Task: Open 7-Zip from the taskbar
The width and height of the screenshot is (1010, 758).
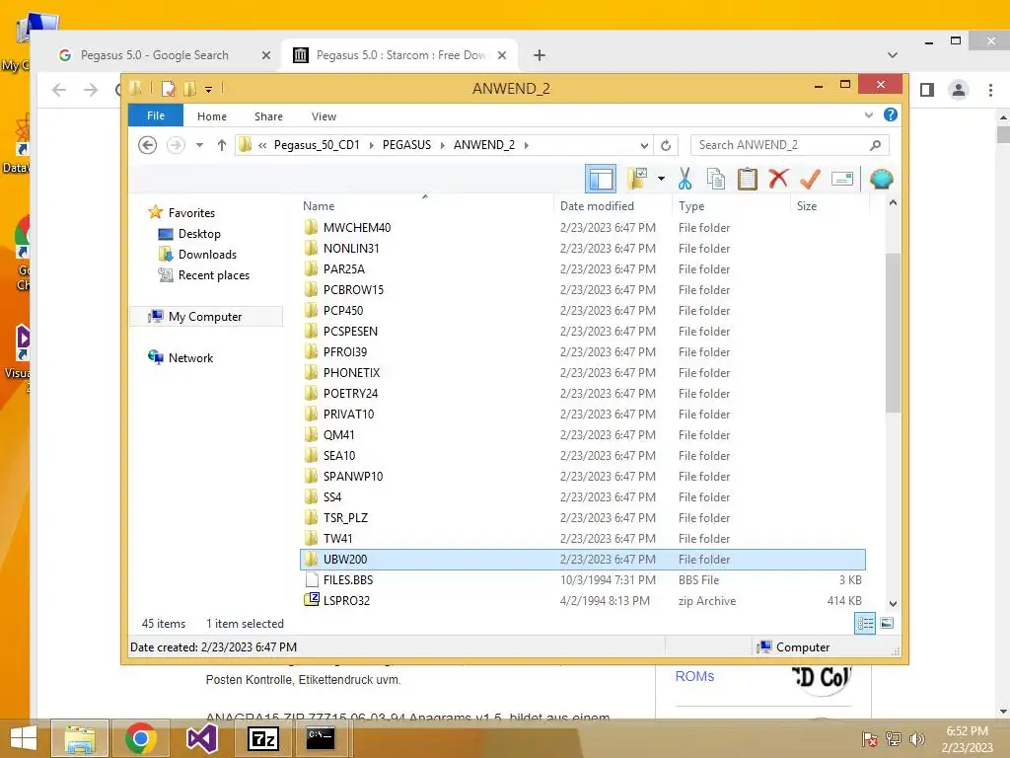Action: 262,738
